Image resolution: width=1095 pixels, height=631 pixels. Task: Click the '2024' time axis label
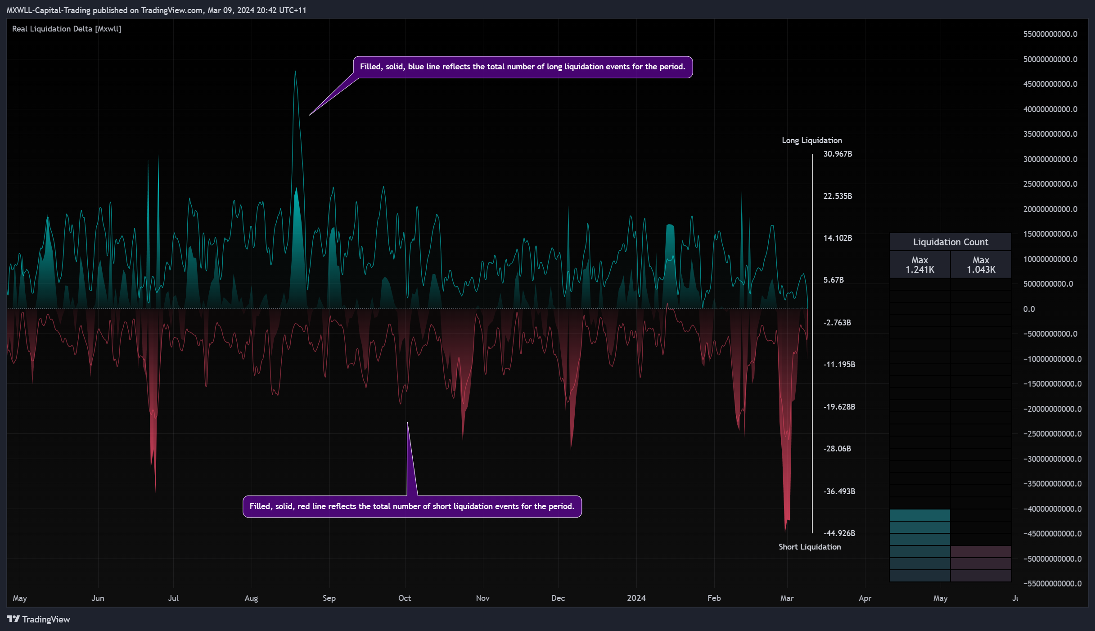pyautogui.click(x=636, y=598)
